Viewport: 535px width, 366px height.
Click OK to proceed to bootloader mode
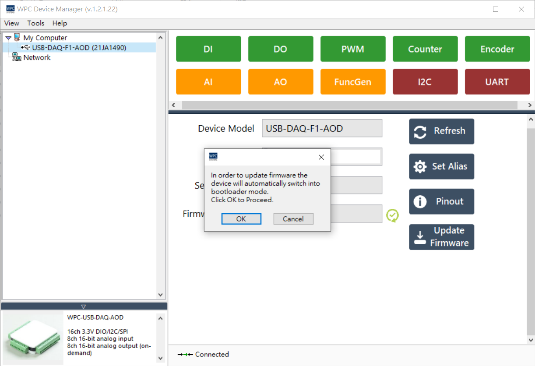click(241, 218)
